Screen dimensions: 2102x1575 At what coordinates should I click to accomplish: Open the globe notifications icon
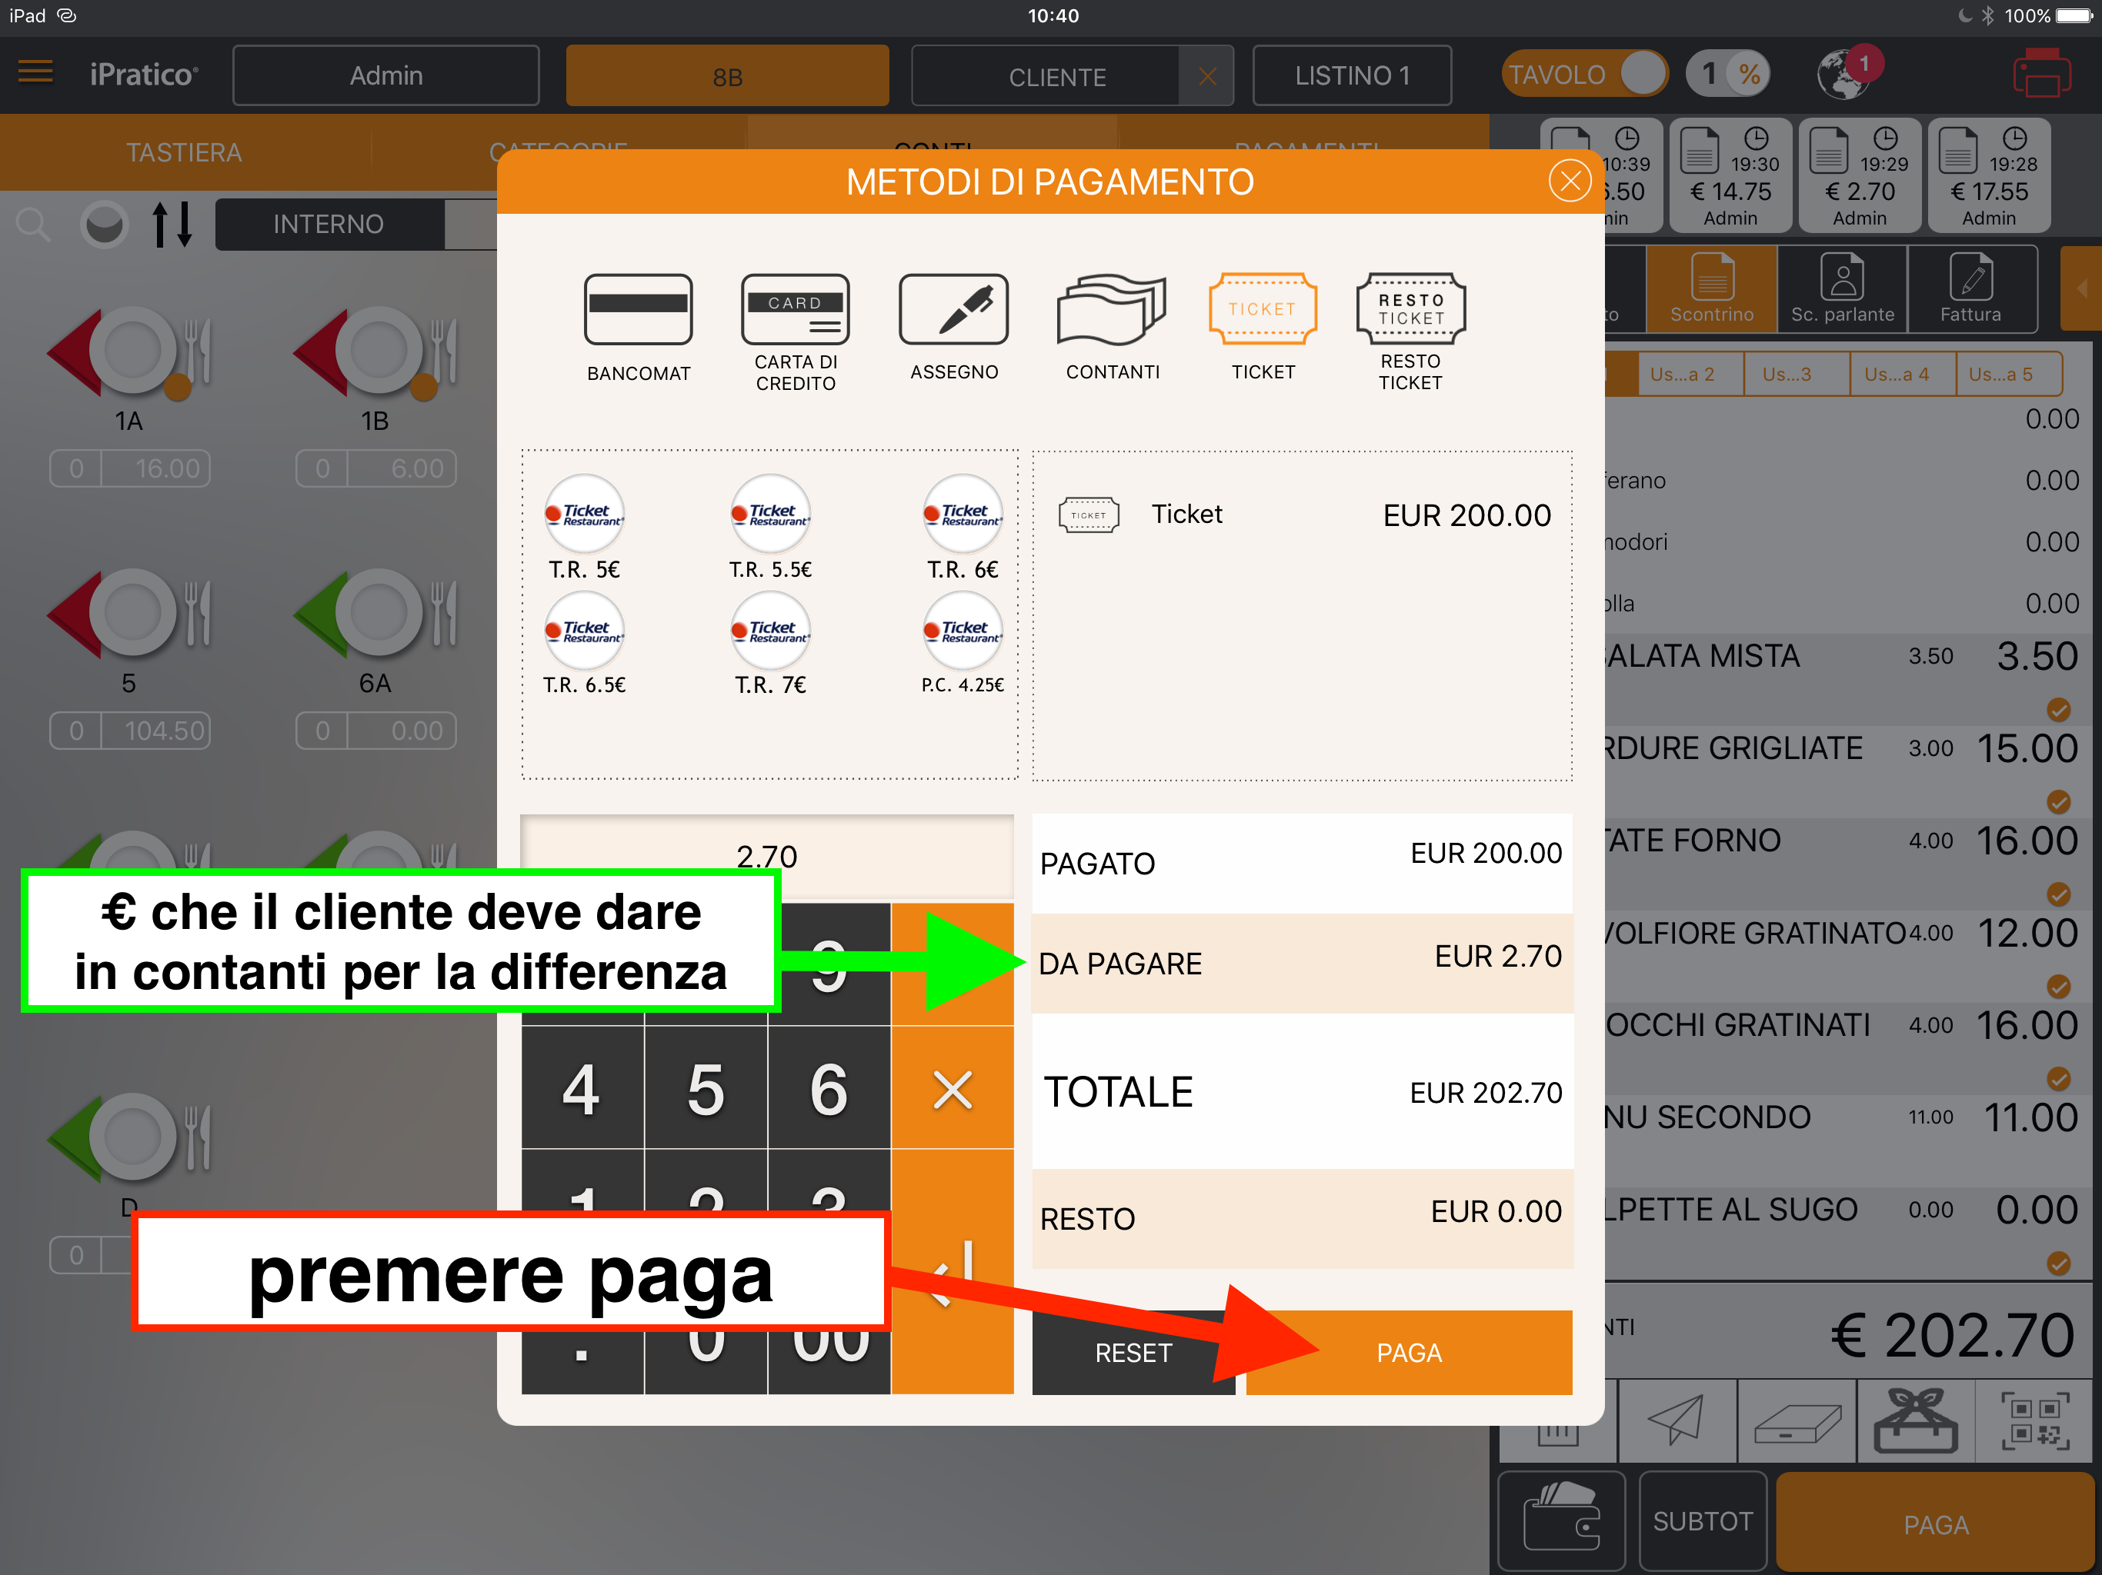pos(1844,75)
